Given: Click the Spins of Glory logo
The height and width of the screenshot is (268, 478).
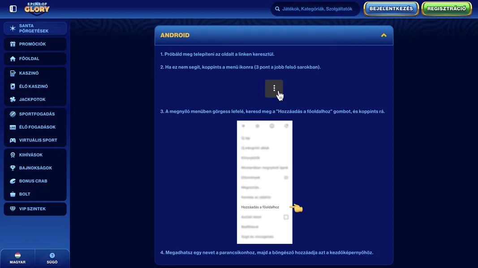Looking at the screenshot, I should pos(37,8).
